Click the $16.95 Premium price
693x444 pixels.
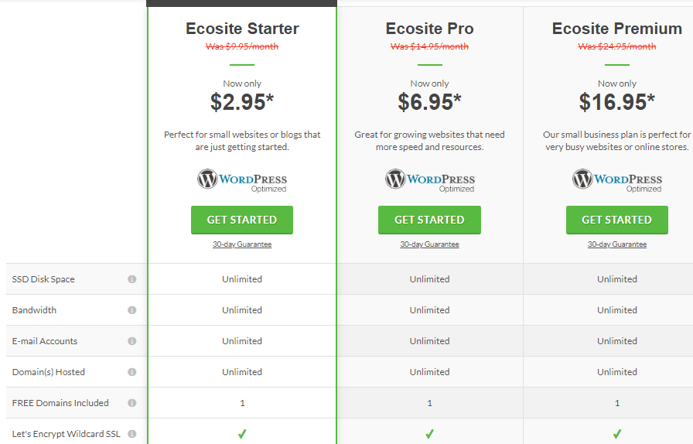tap(617, 101)
